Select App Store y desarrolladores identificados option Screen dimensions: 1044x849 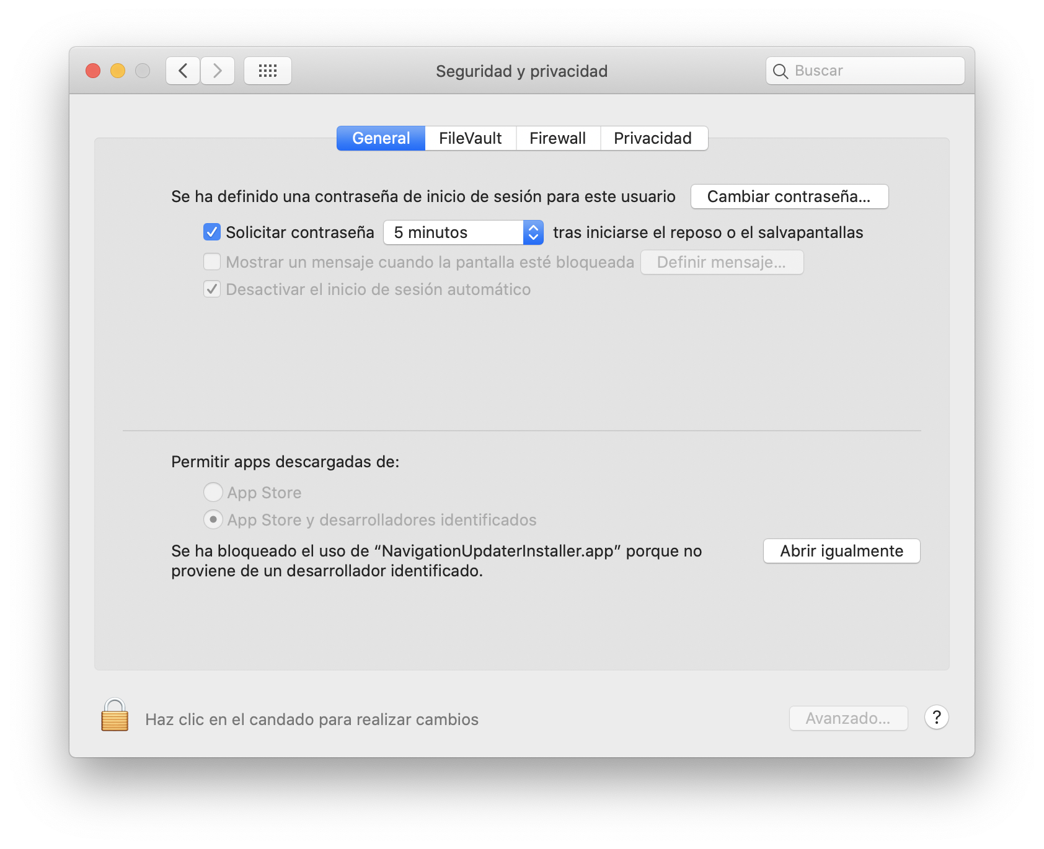[213, 520]
